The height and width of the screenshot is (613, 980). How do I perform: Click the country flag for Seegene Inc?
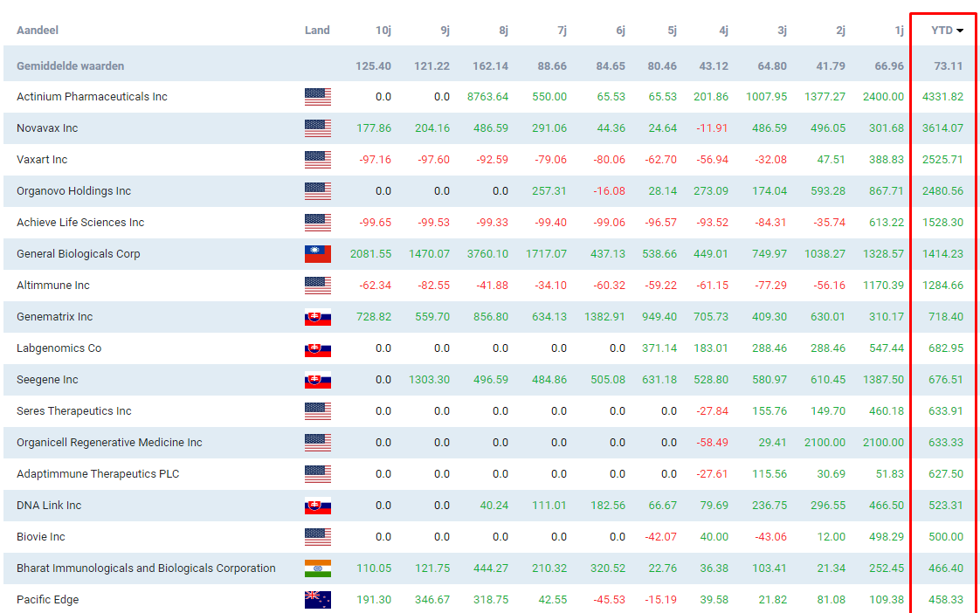point(318,380)
